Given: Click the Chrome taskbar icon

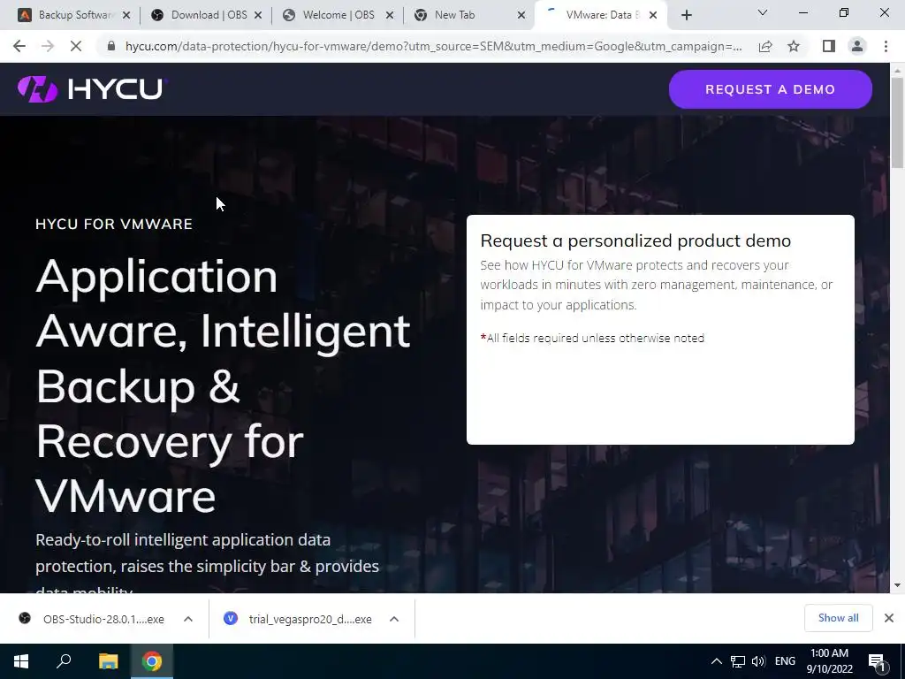Looking at the screenshot, I should [152, 661].
